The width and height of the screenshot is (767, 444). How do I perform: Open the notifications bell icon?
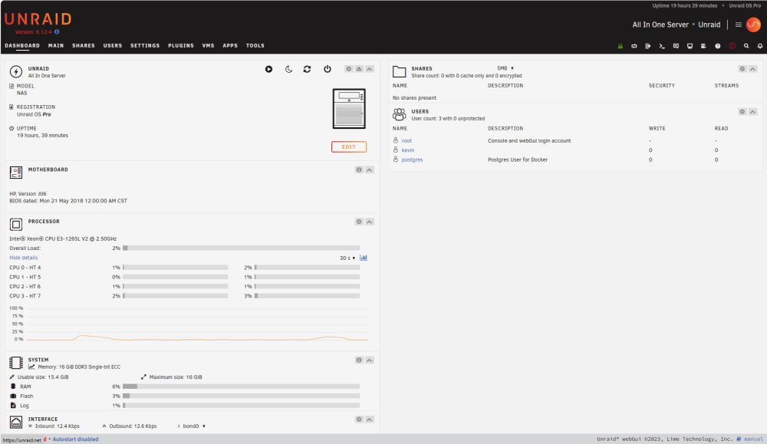coord(759,46)
